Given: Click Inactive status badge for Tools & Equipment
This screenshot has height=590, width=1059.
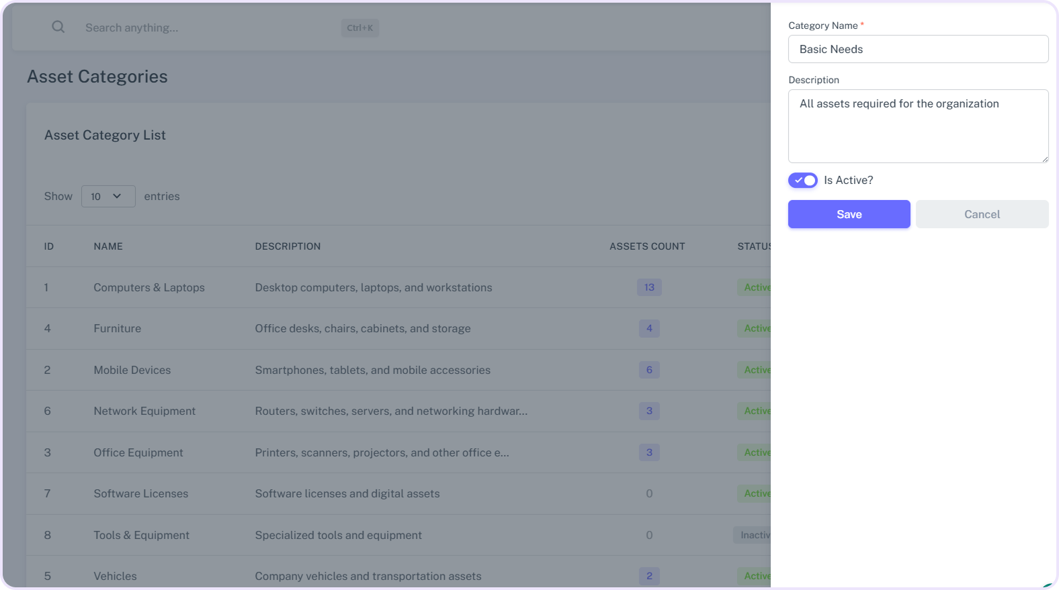Looking at the screenshot, I should click(x=754, y=535).
